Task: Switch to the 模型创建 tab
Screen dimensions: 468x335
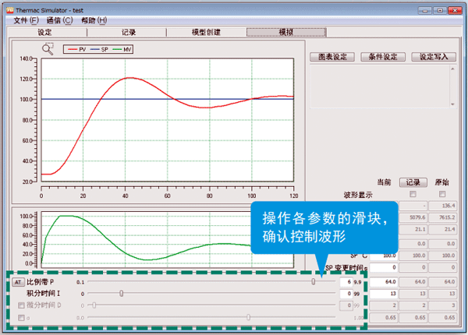Action: click(x=206, y=32)
